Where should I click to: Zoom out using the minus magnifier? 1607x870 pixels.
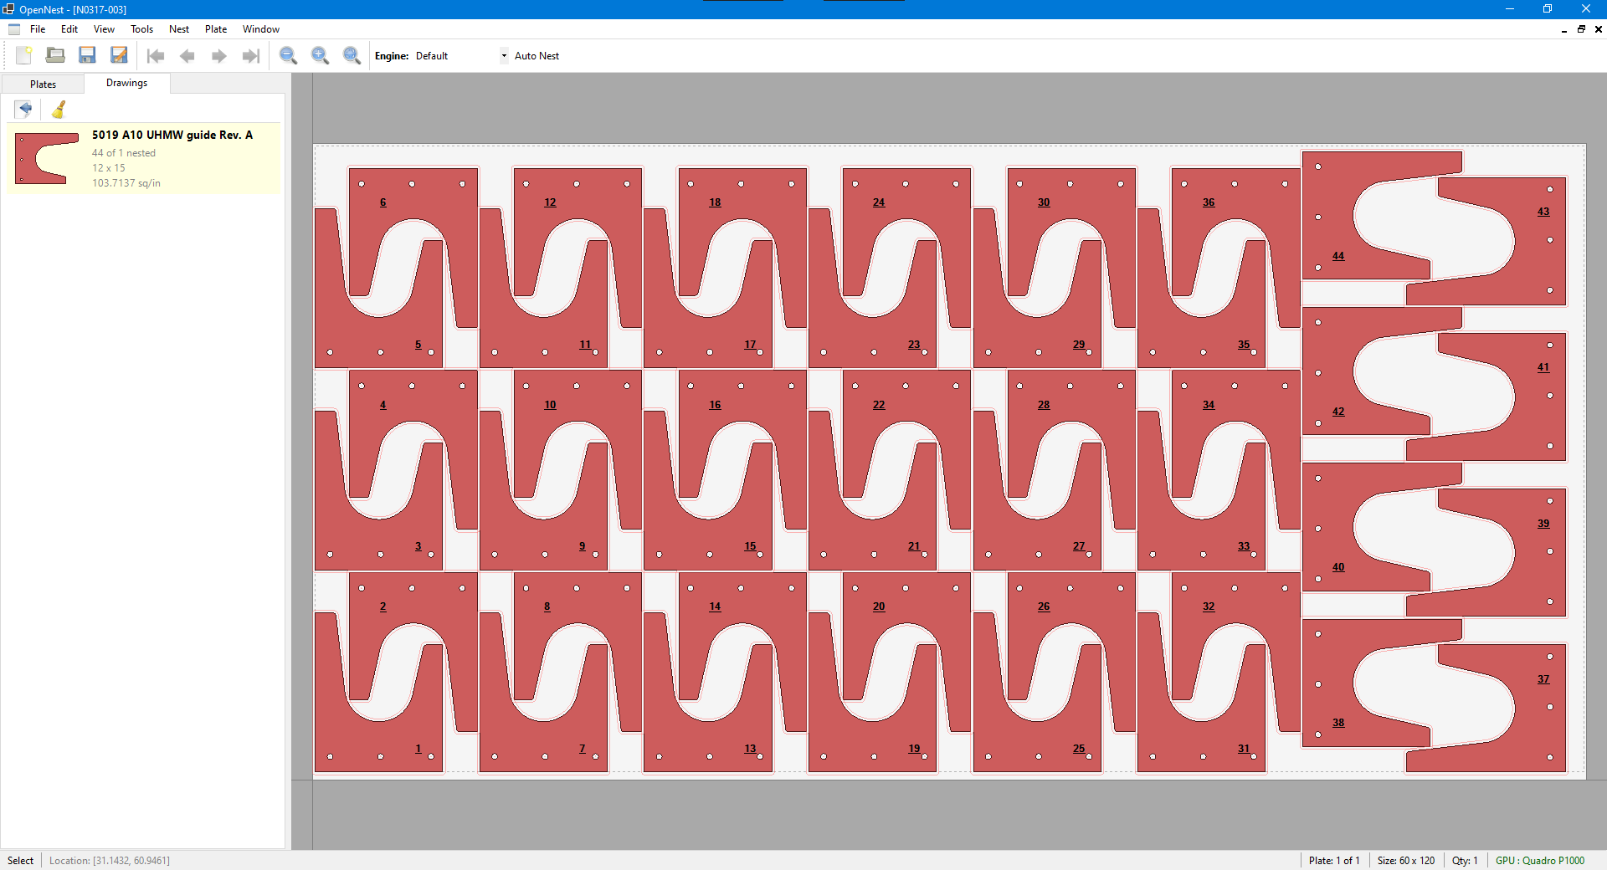coord(288,56)
